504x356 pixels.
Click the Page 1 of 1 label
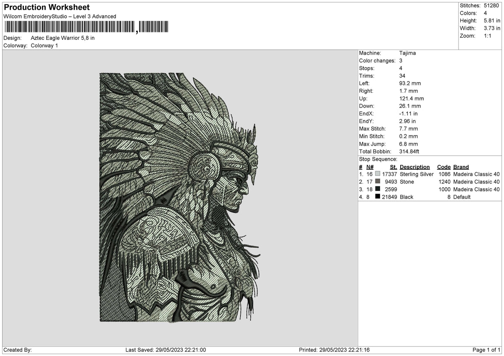coord(486,350)
